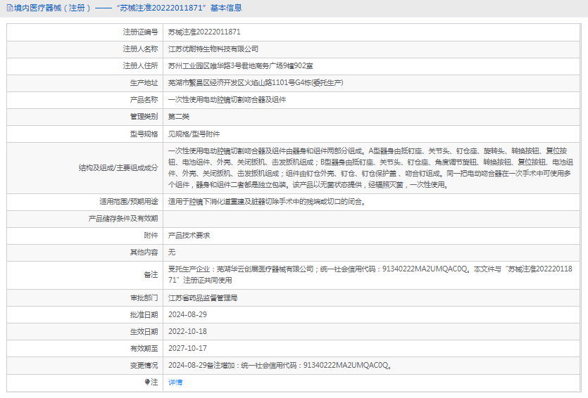Select approval department 江苏省药品监督管理局
The height and width of the screenshot is (398, 588).
(x=203, y=298)
